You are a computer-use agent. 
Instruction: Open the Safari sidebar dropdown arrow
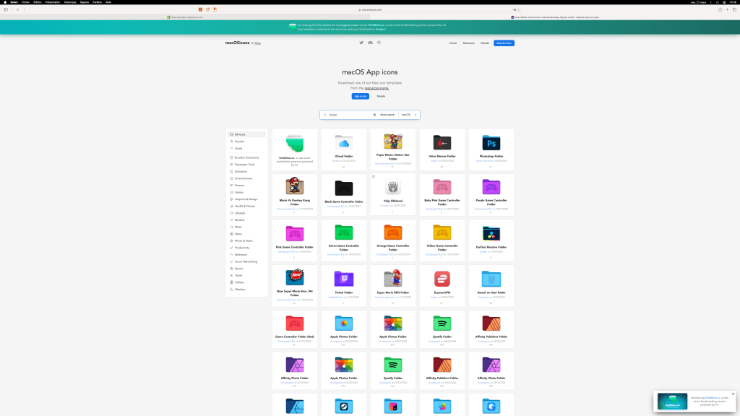click(12, 9)
